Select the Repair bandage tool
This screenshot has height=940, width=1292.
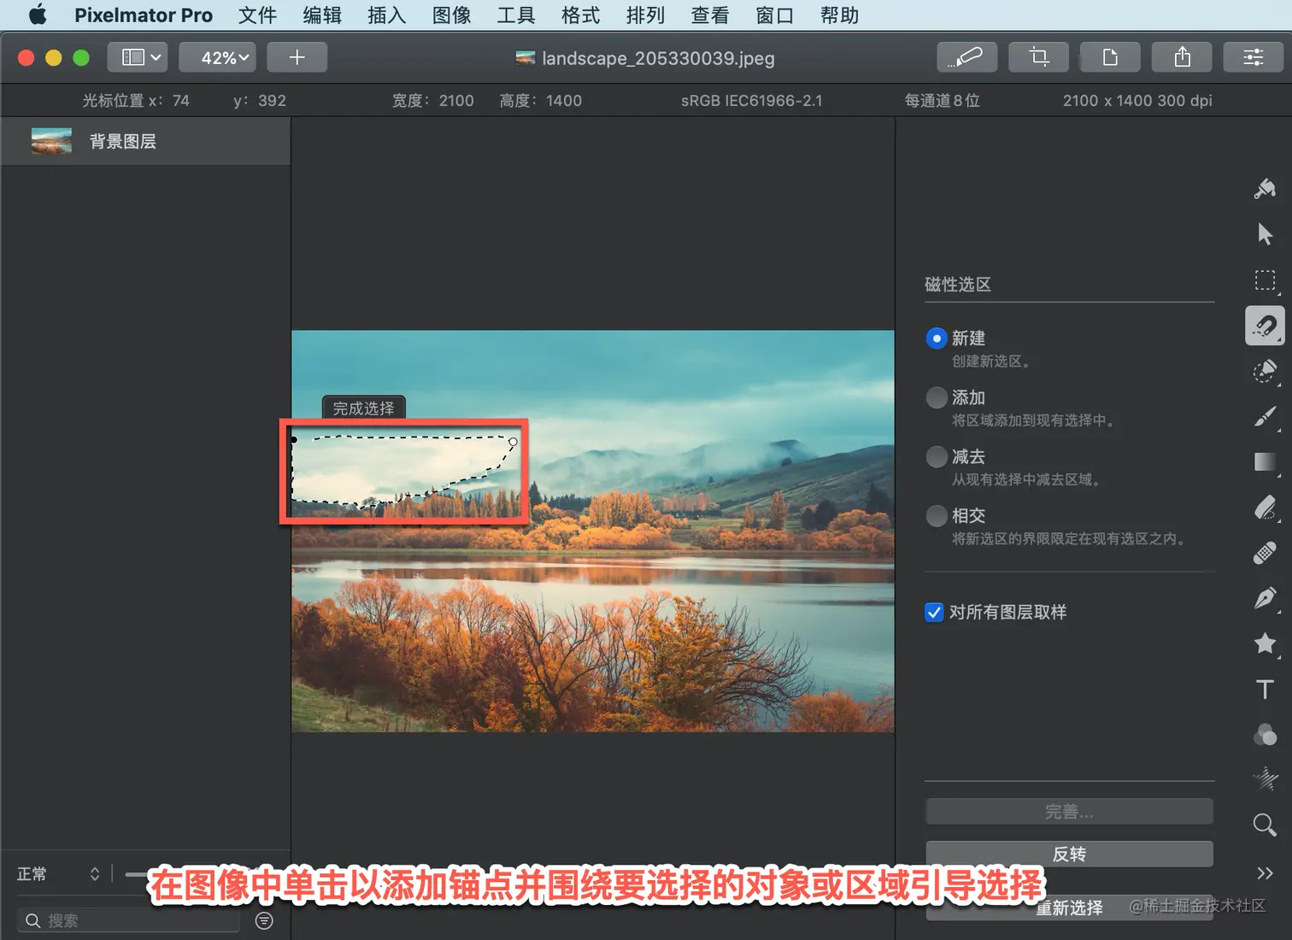click(x=1265, y=553)
